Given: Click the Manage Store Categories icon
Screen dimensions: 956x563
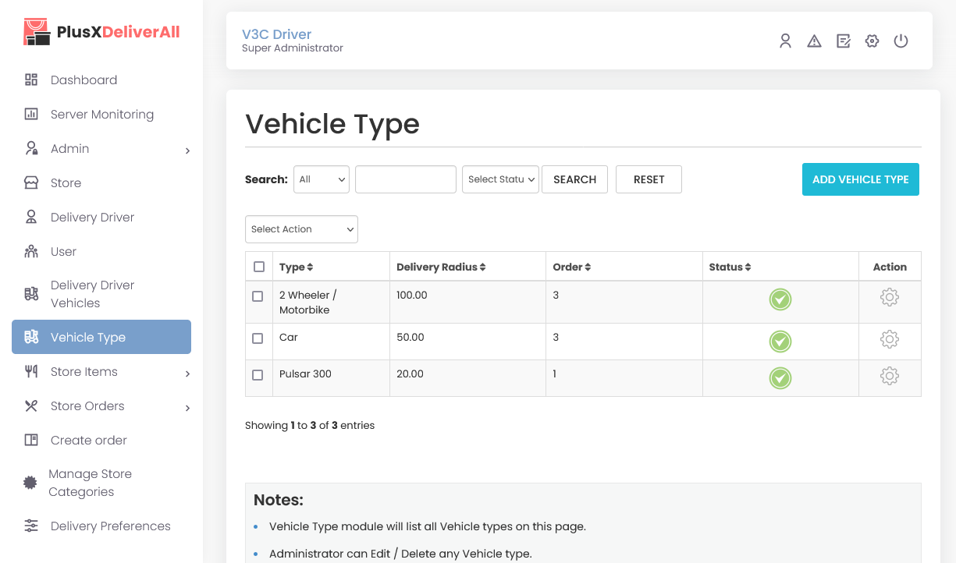Looking at the screenshot, I should 30,483.
